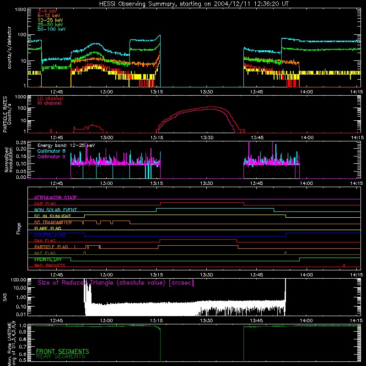Select the 12-25 keV legend label
The width and height of the screenshot is (366, 366).
point(50,20)
